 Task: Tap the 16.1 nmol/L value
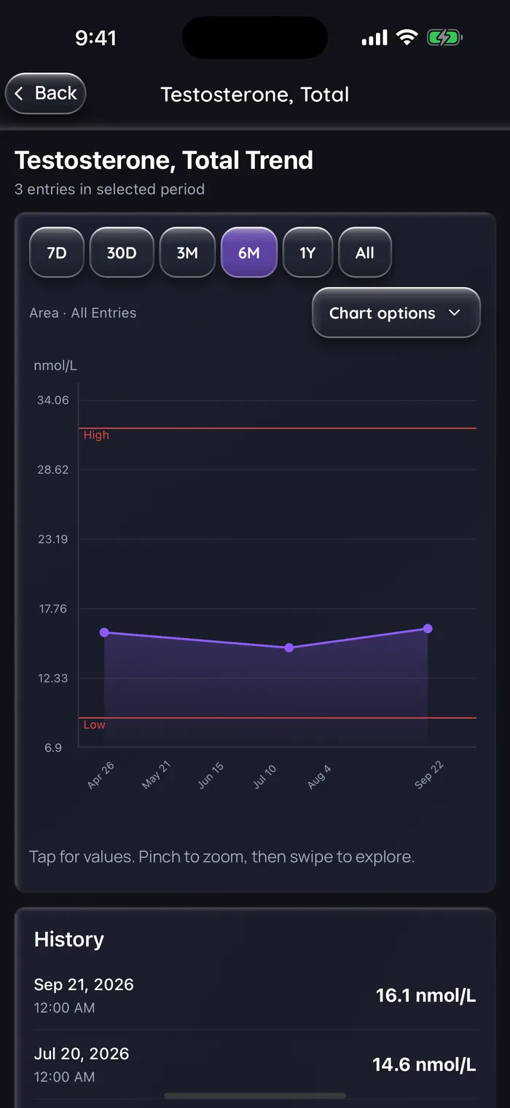(425, 996)
